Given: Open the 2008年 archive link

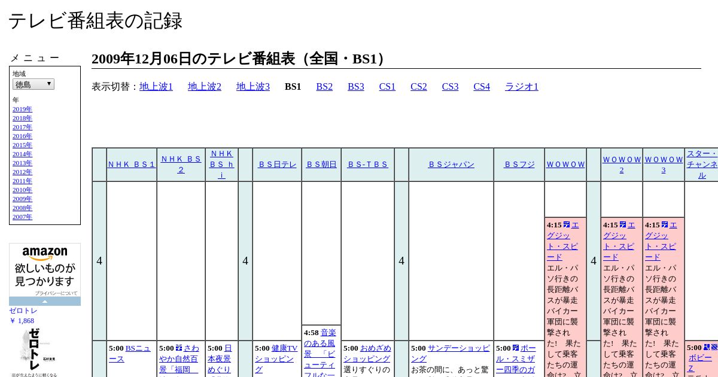Looking at the screenshot, I should coord(22,208).
